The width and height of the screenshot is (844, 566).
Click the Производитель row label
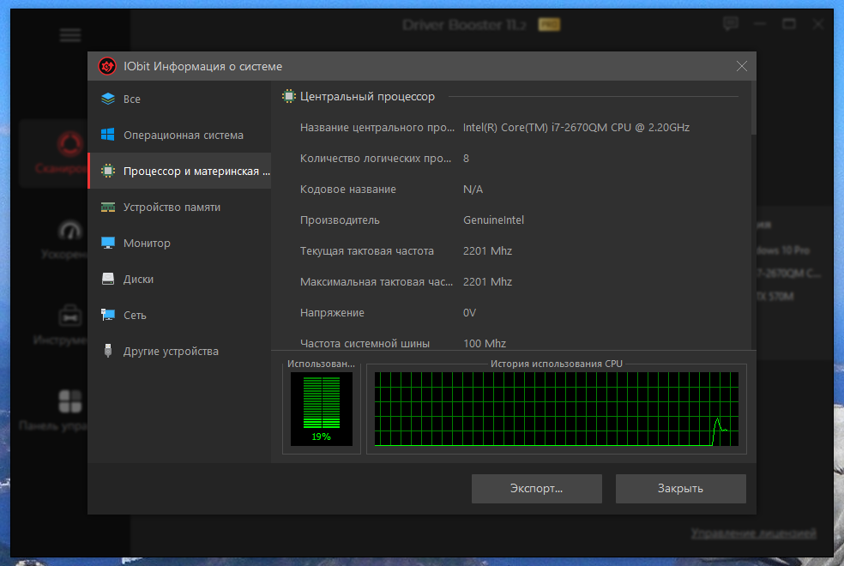(341, 220)
